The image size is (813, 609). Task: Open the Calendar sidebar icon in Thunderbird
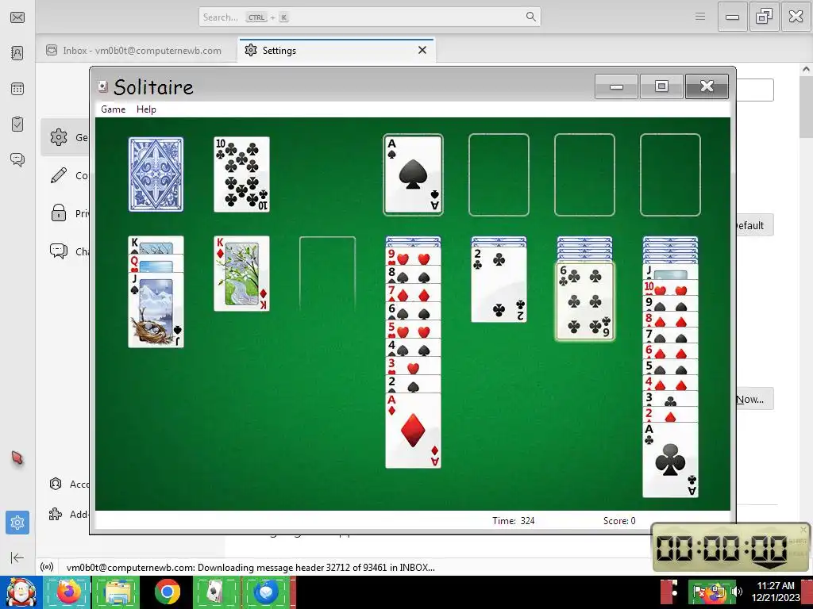click(17, 89)
